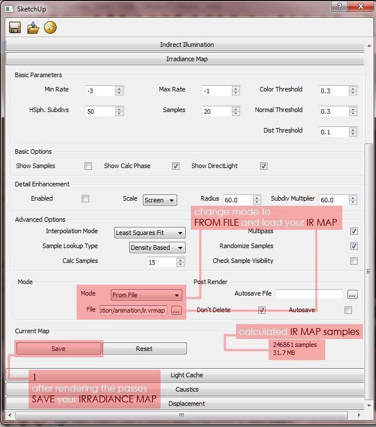Click the Radius value field
The image size is (376, 427).
pyautogui.click(x=238, y=200)
